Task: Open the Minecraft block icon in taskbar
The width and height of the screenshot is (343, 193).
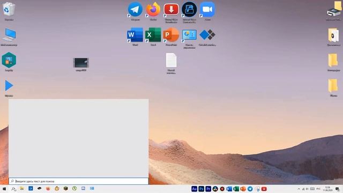Action: click(x=65, y=188)
